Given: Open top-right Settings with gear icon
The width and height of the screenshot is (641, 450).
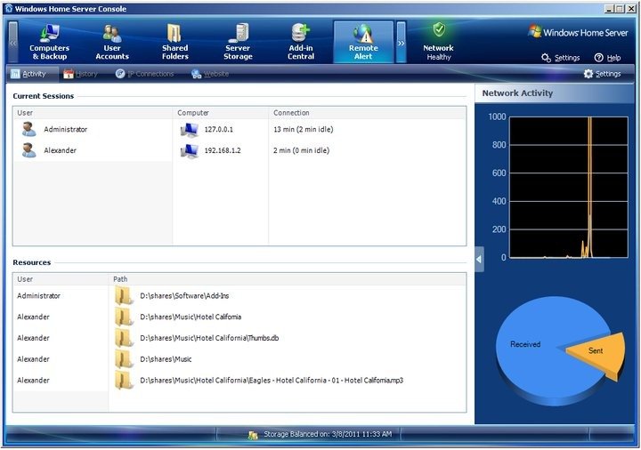Looking at the screenshot, I should point(561,58).
